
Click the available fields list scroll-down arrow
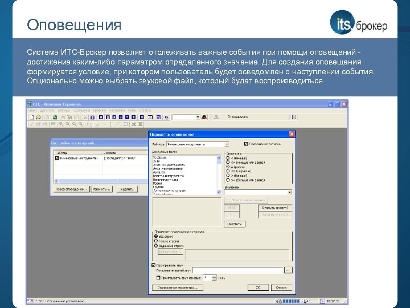219,192
